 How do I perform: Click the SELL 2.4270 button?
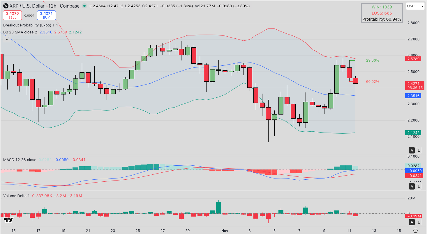(13, 15)
